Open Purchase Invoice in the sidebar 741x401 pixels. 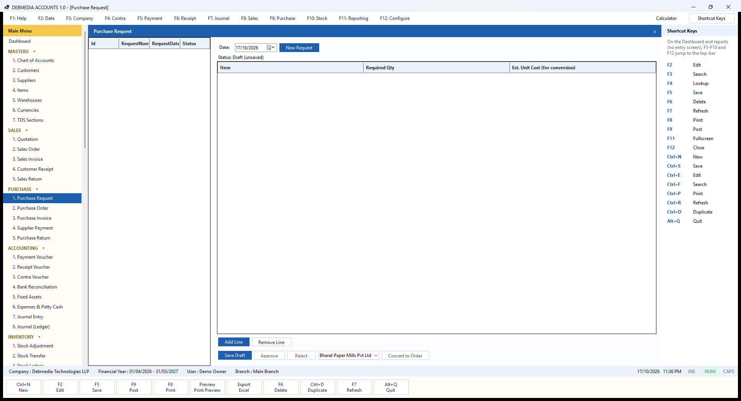42,218
